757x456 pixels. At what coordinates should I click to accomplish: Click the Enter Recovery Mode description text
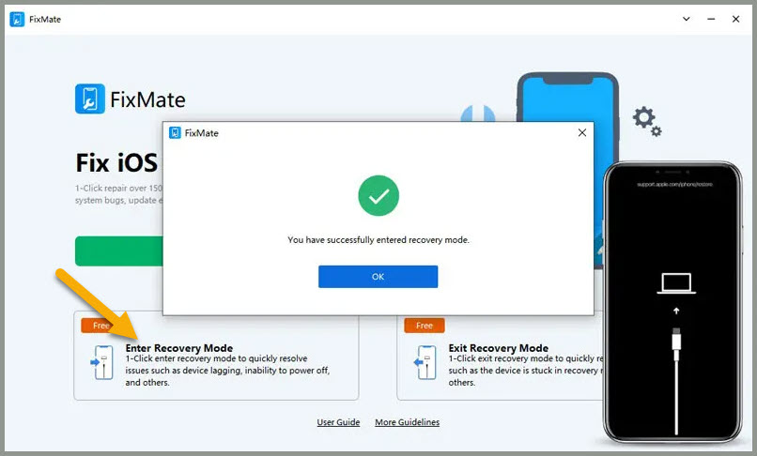[227, 371]
